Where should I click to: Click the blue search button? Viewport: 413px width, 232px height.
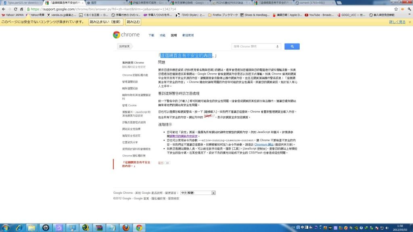(292, 47)
